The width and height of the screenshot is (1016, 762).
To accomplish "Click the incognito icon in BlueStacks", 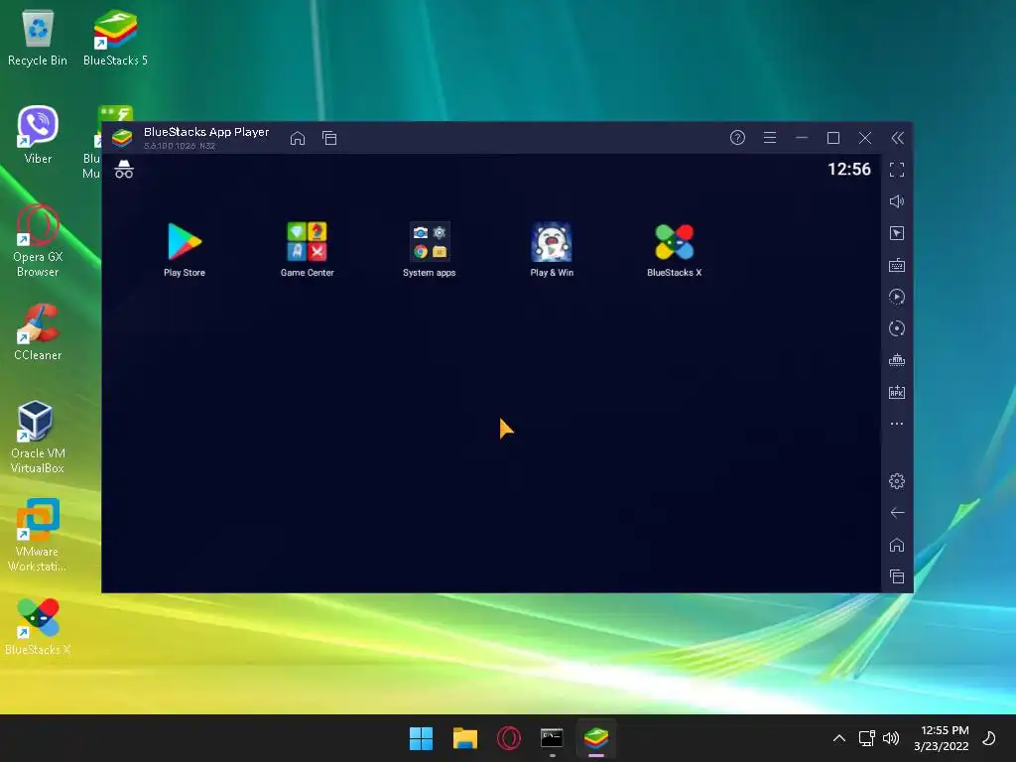I will 124,169.
